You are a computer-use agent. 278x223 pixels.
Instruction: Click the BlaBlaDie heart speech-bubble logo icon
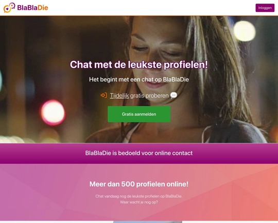coord(9,8)
